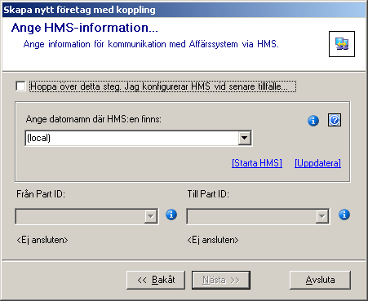Click the [Starta HMS] link
The height and width of the screenshot is (301, 368).
tap(257, 163)
